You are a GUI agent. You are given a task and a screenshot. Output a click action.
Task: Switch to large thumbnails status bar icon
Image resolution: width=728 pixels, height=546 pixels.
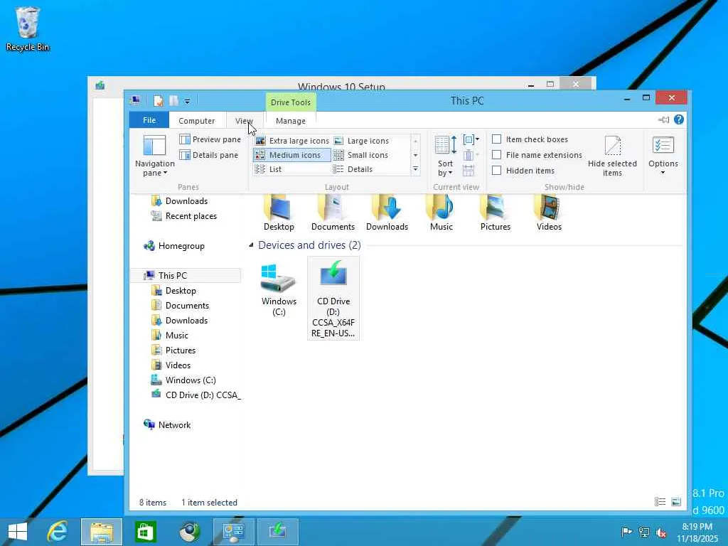[676, 502]
